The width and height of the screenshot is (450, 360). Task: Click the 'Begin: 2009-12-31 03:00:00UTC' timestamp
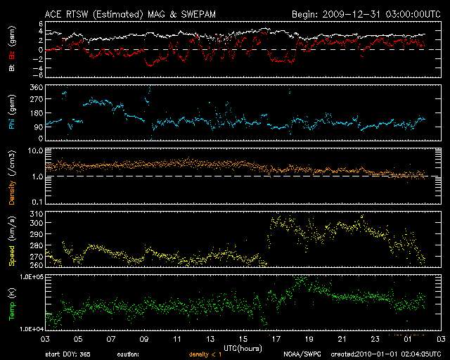point(366,14)
